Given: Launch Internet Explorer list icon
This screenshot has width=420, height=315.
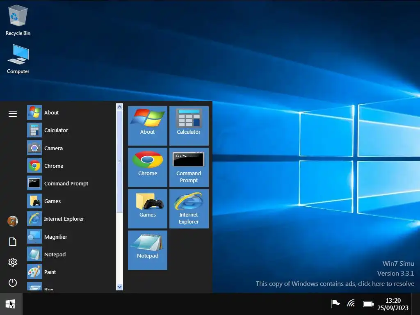Looking at the screenshot, I should (x=34, y=219).
